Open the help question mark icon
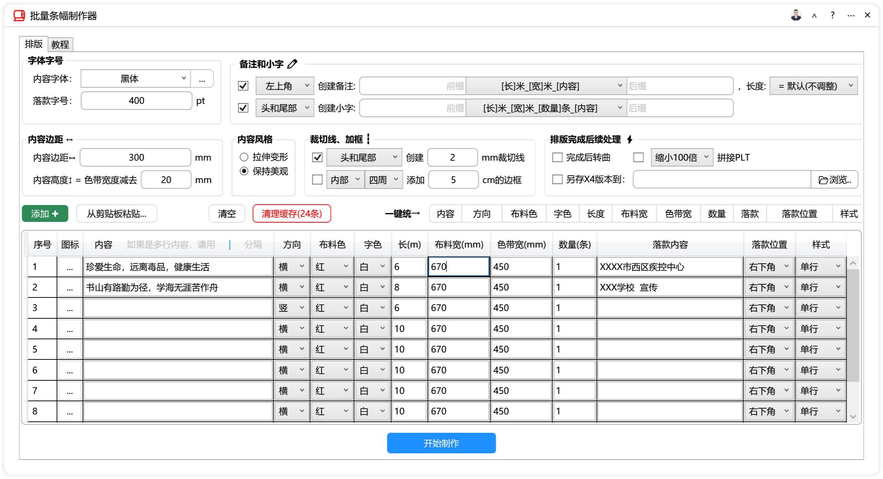The width and height of the screenshot is (883, 479). (832, 15)
